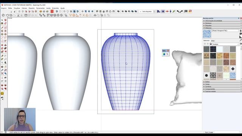Click the home icon in materials browser
The width and height of the screenshot is (242, 136).
(x=211, y=44)
